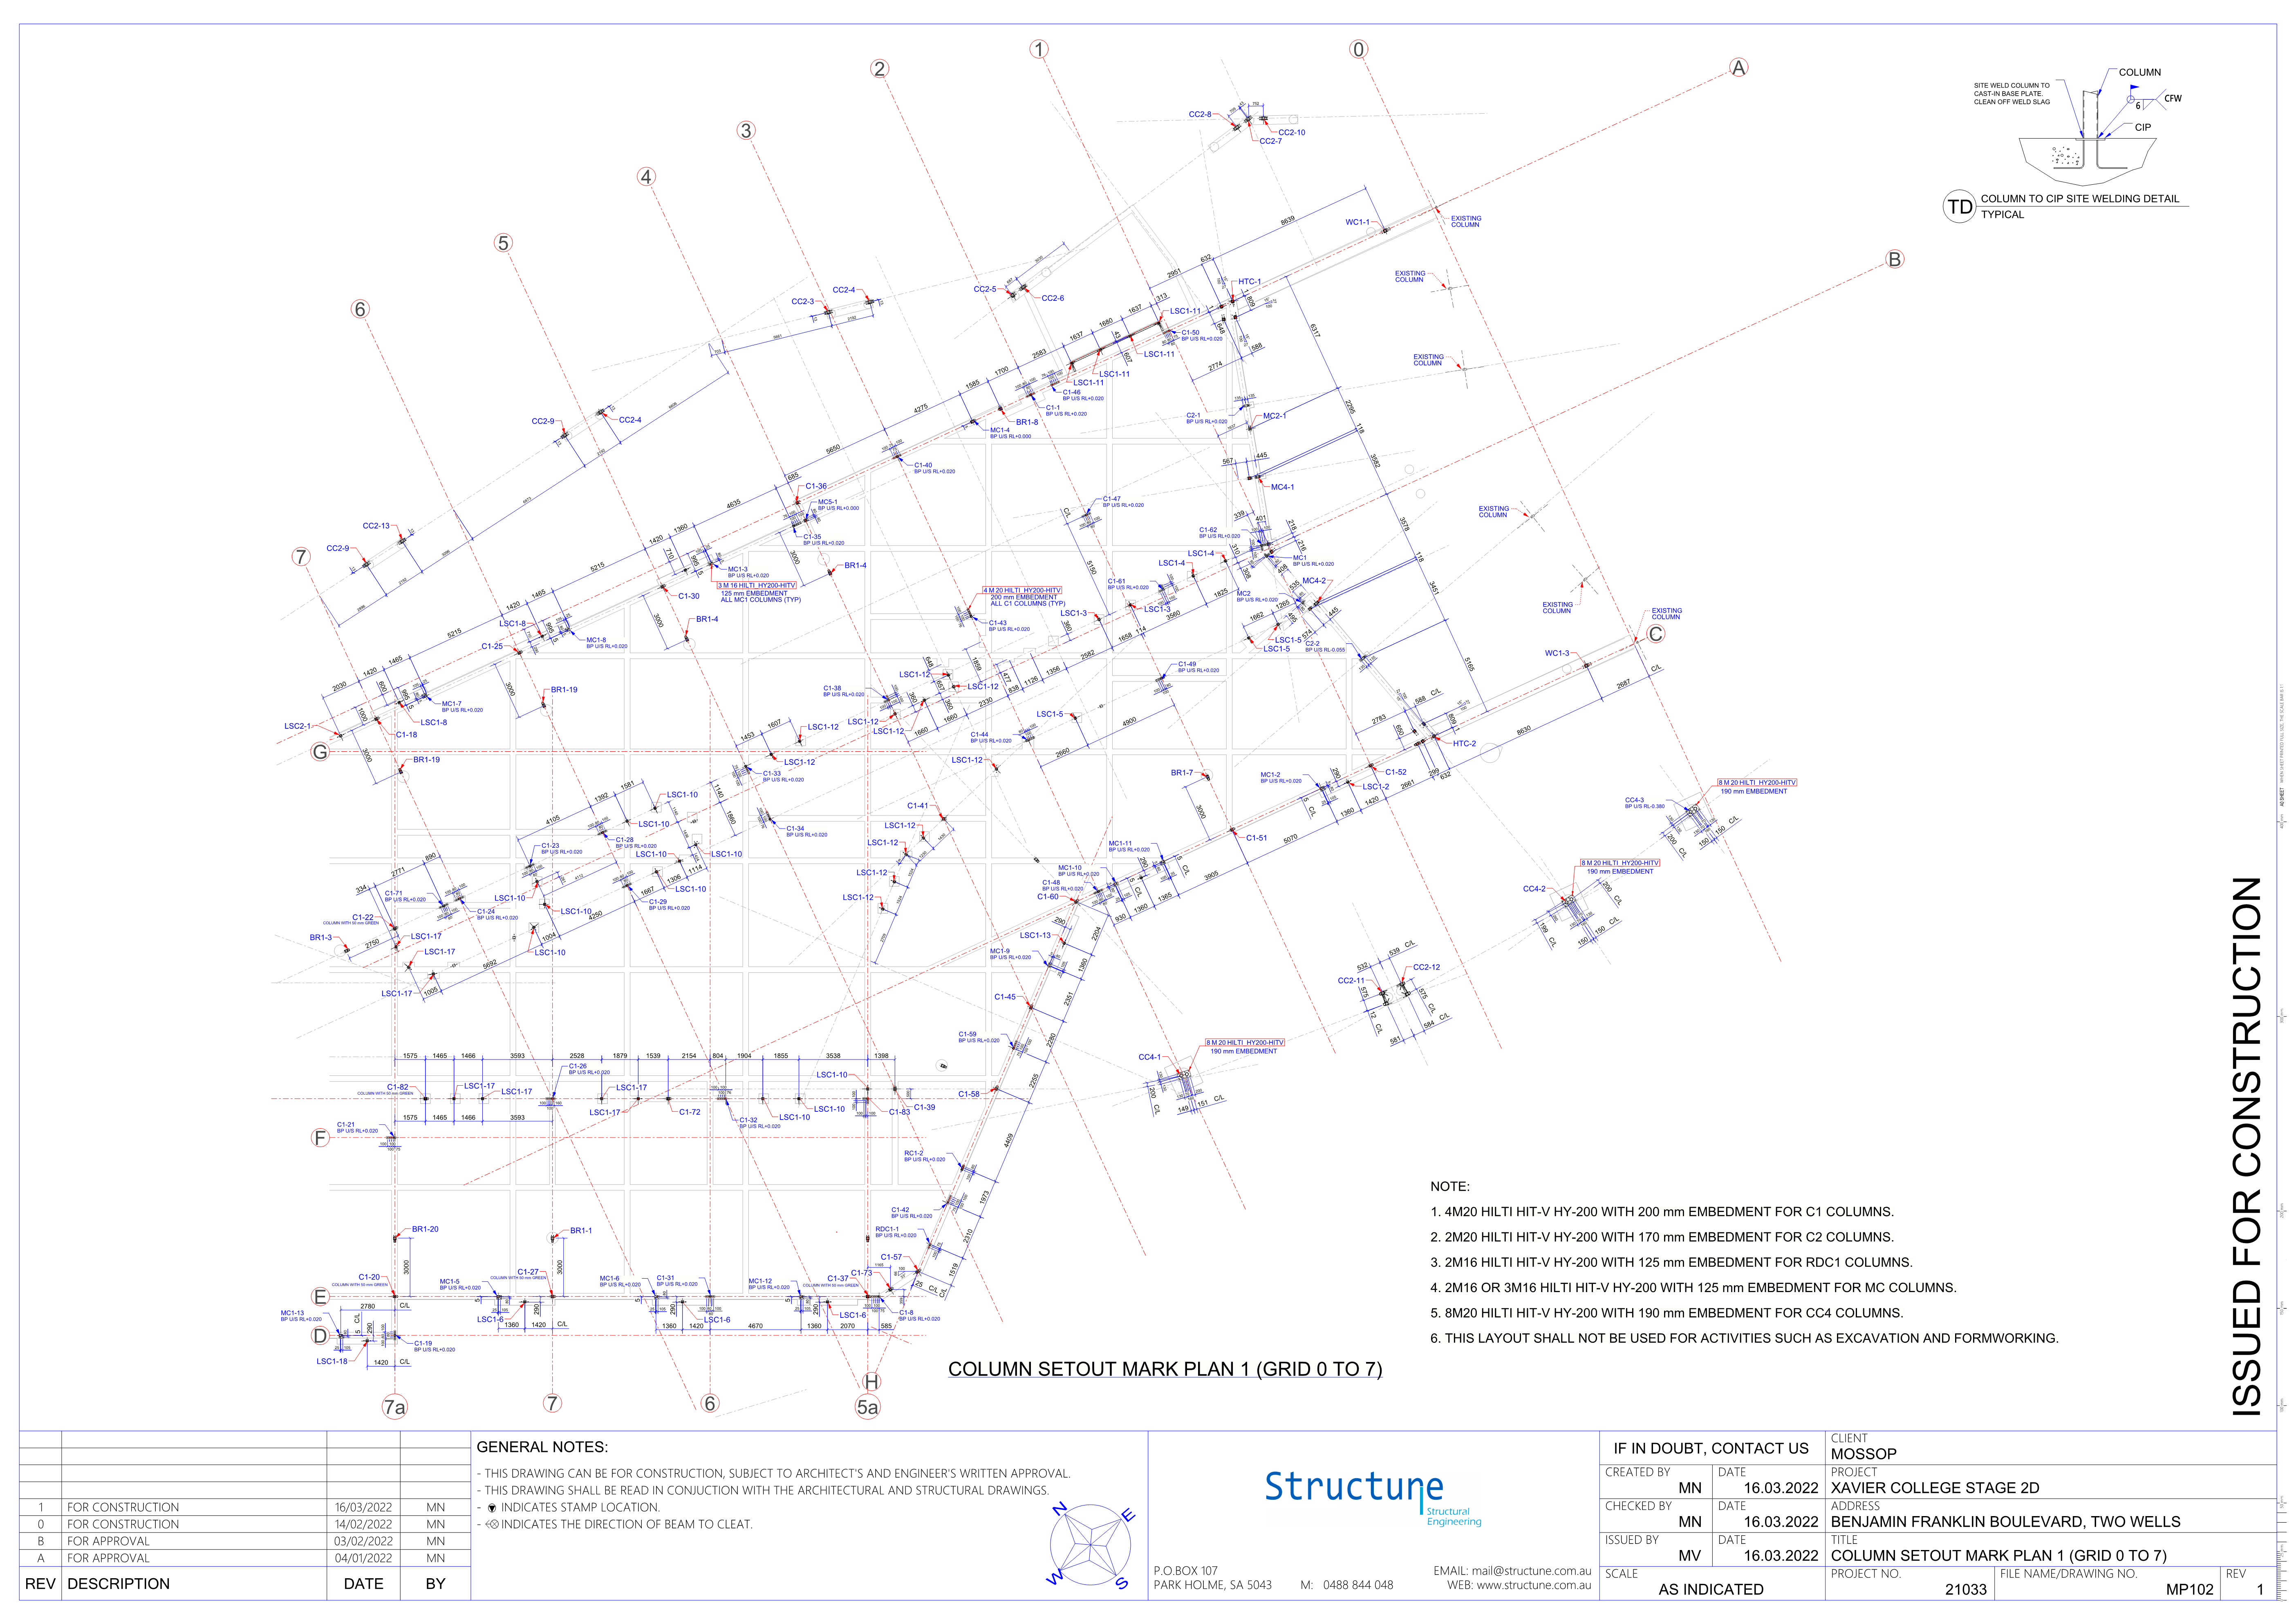Pick grid bubble F
This screenshot has width=2296, height=1624.
click(x=320, y=1138)
